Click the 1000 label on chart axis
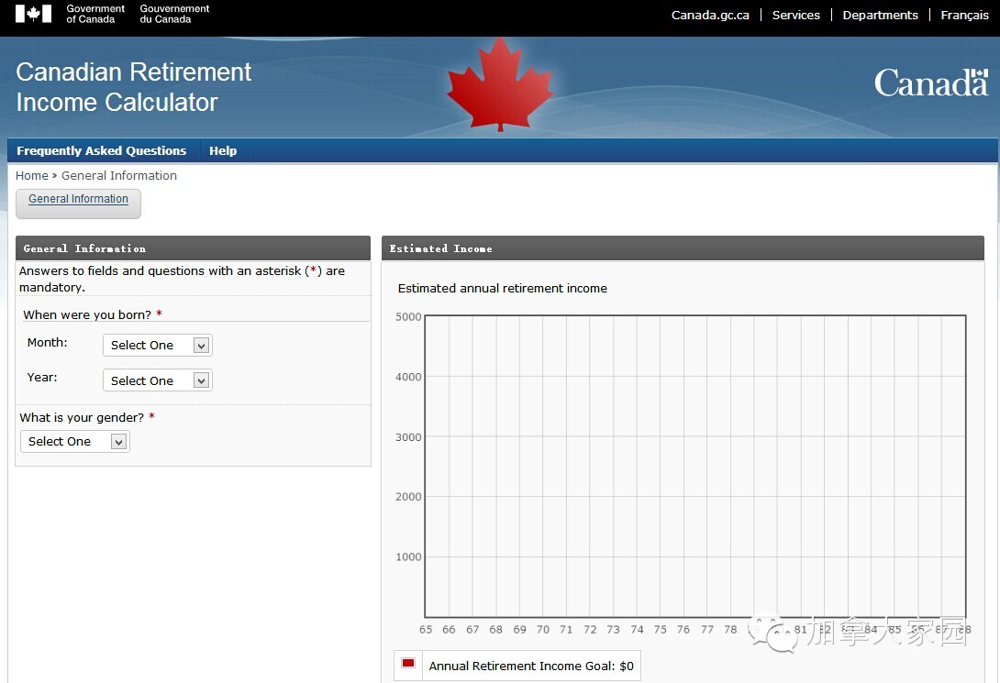 [x=408, y=556]
